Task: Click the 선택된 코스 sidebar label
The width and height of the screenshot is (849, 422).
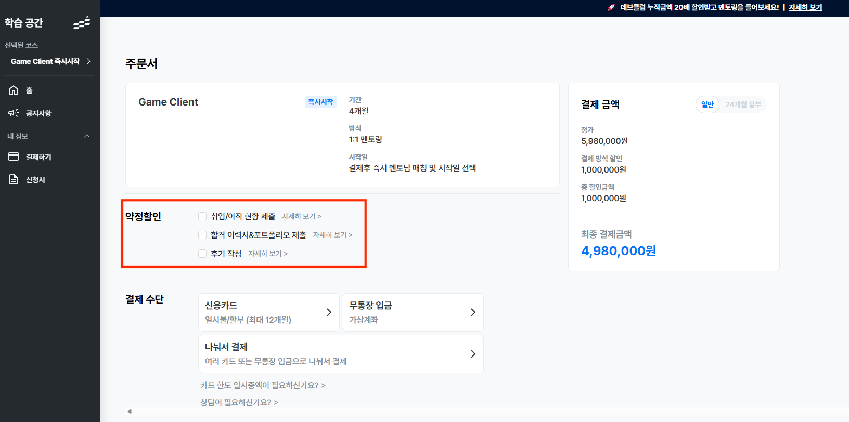Action: pos(21,45)
